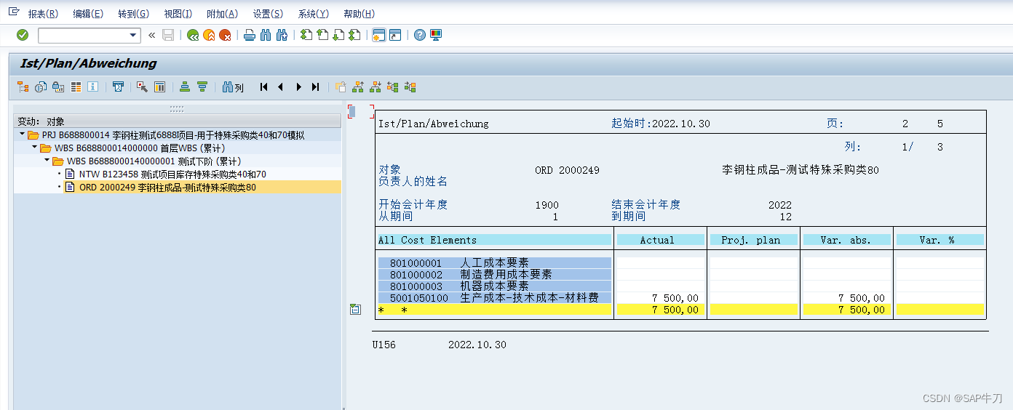Open the 视图(I) menu
The height and width of the screenshot is (410, 1013).
(178, 14)
